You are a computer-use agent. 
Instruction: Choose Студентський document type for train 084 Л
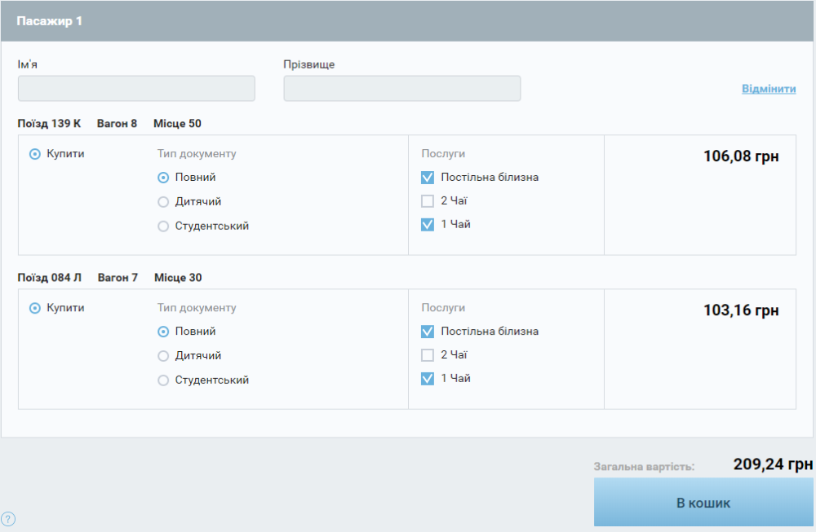(163, 380)
